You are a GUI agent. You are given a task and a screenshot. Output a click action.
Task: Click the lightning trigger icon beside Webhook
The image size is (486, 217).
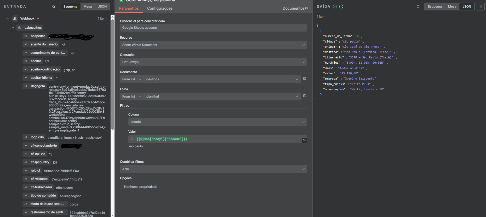pos(38,19)
